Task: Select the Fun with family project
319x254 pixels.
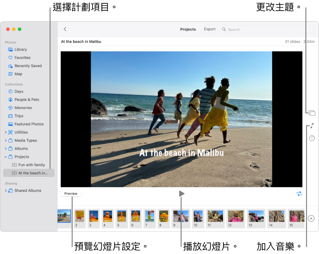Action: pyautogui.click(x=29, y=165)
